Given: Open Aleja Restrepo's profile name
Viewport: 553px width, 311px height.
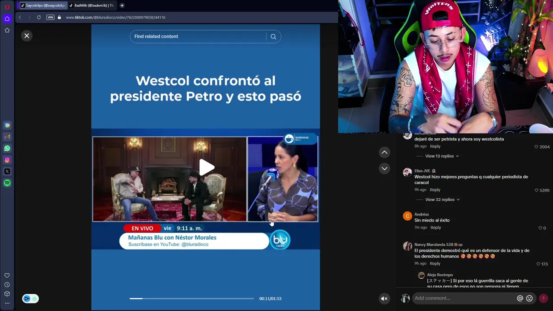Looking at the screenshot, I should click(440, 275).
